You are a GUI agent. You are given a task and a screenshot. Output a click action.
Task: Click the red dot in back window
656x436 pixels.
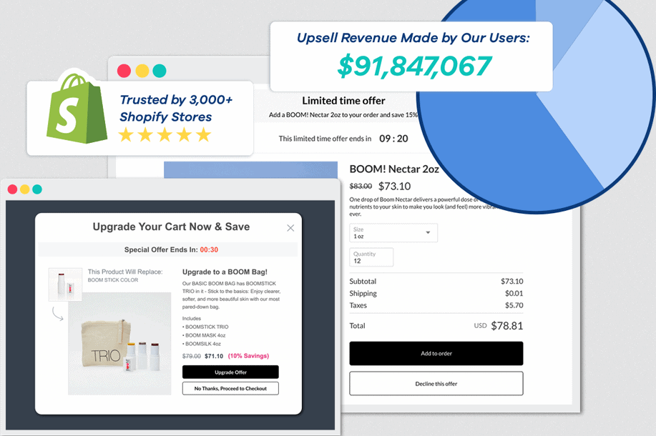124,71
